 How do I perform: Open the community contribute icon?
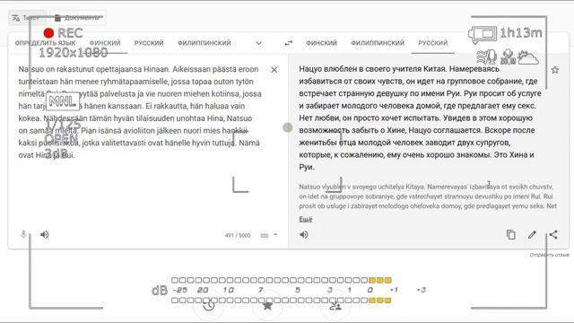tap(335, 305)
